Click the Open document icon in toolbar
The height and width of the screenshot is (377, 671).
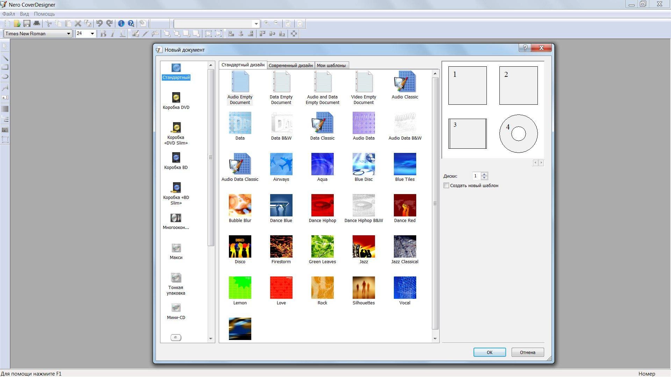click(17, 23)
